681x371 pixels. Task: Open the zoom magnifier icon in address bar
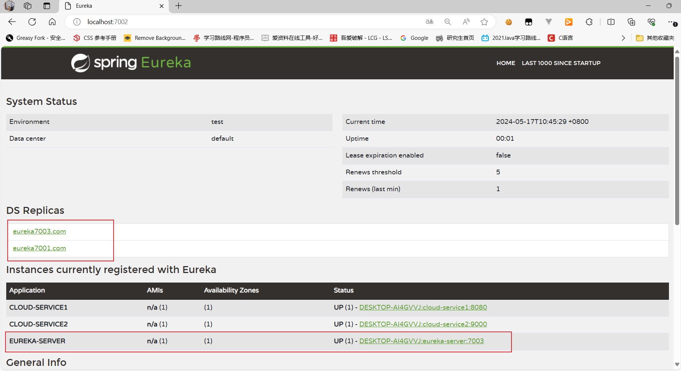coord(448,22)
